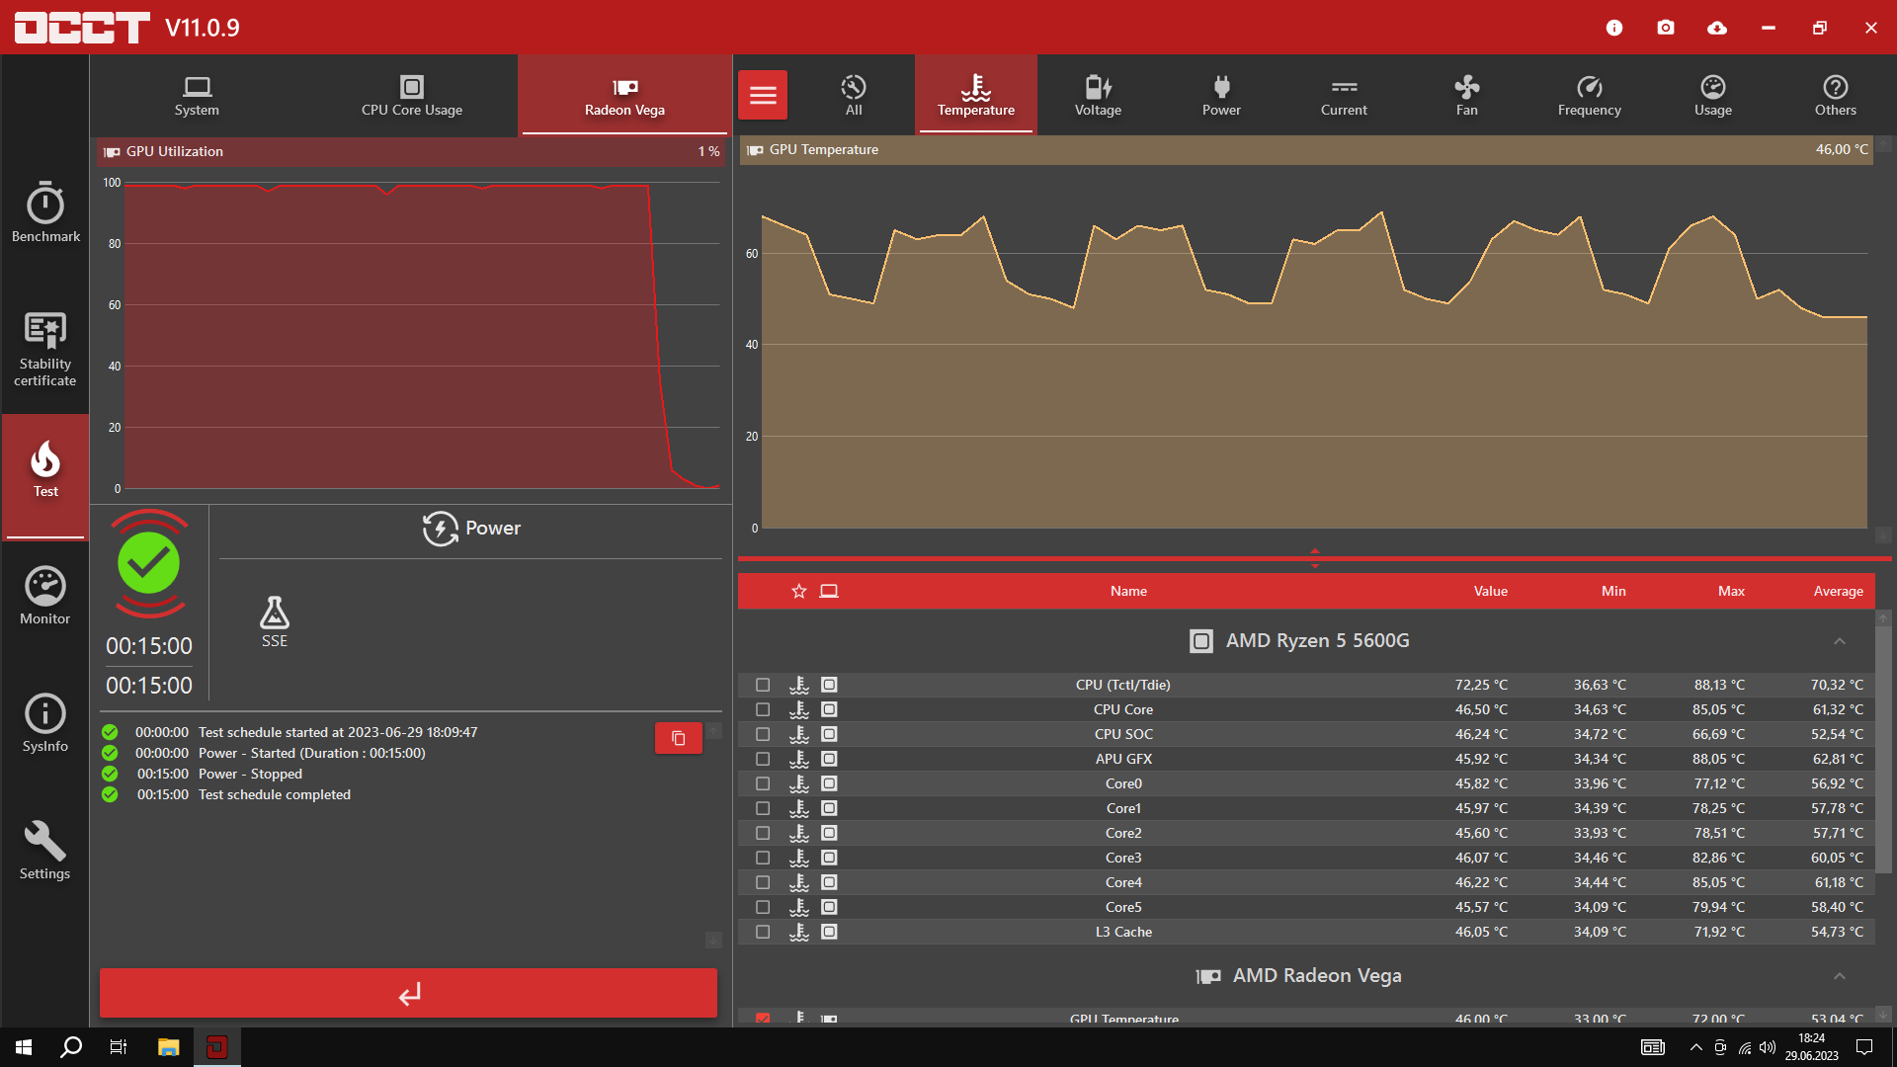Collapse the AMD Ryzen 5 5600G group
Screen dimensions: 1897x1067
[x=1840, y=641]
